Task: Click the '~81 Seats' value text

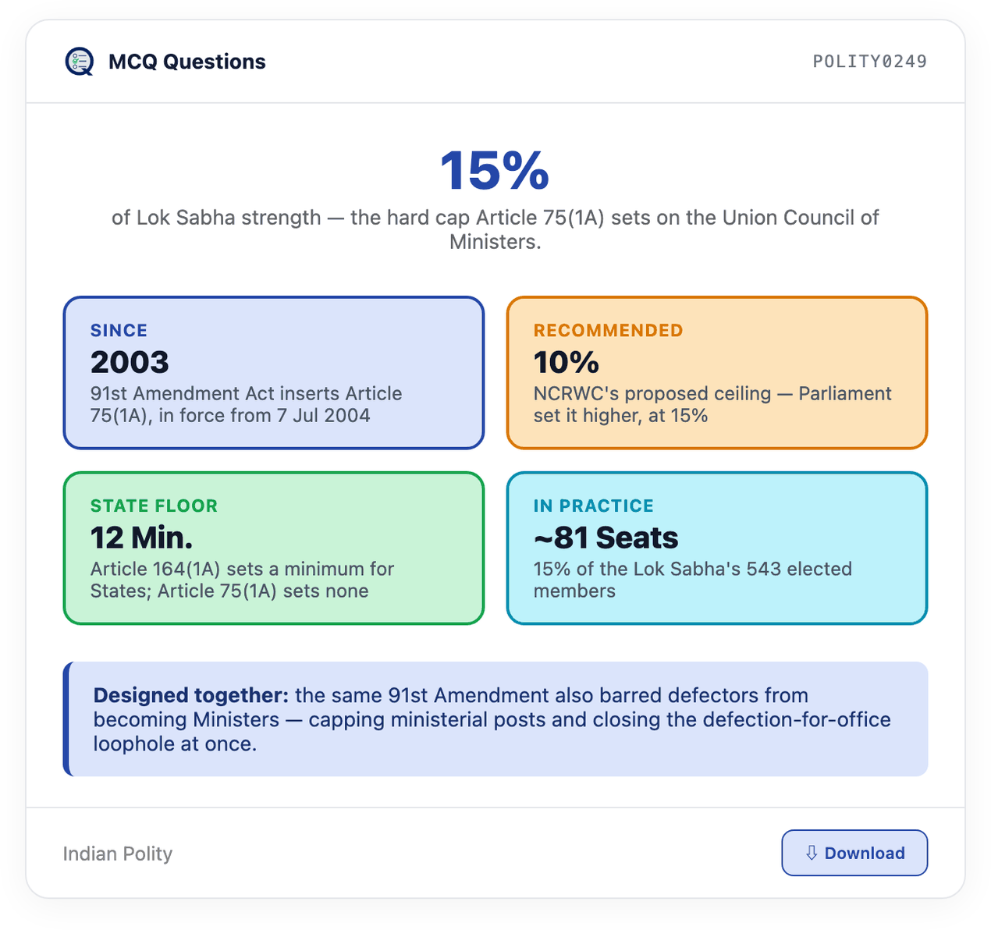Action: coord(606,538)
